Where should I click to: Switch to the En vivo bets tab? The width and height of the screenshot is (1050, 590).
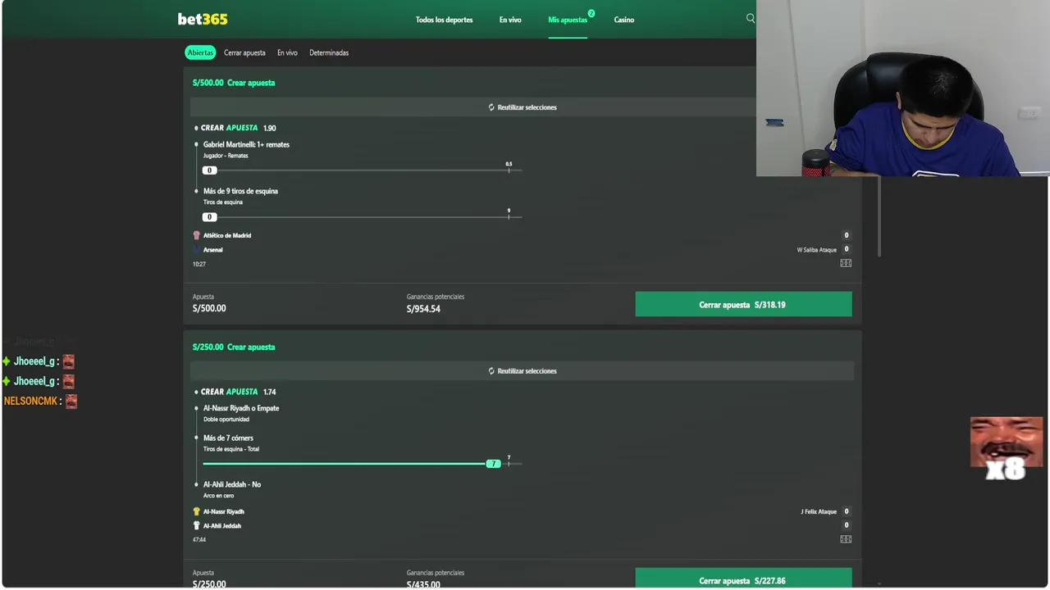pos(287,52)
